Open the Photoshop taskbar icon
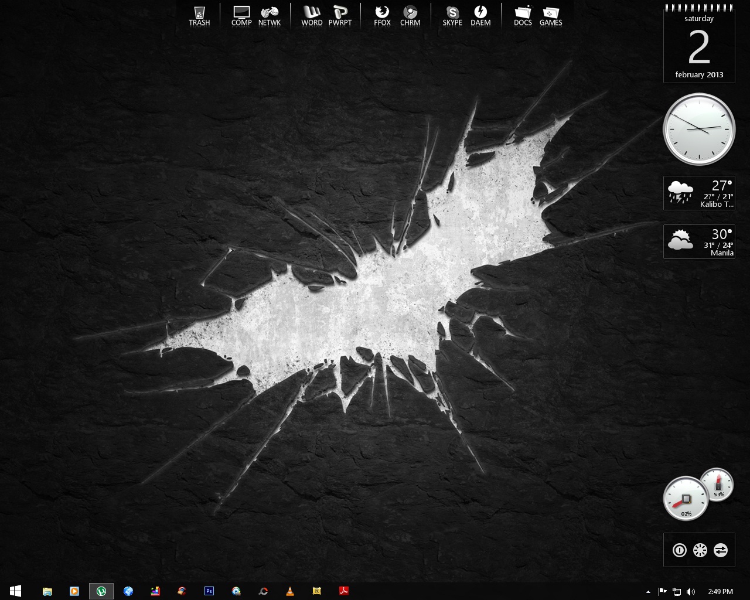750x600 pixels. click(x=209, y=591)
